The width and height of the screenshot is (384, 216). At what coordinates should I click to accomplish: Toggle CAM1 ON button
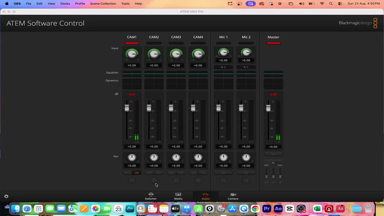(137, 173)
